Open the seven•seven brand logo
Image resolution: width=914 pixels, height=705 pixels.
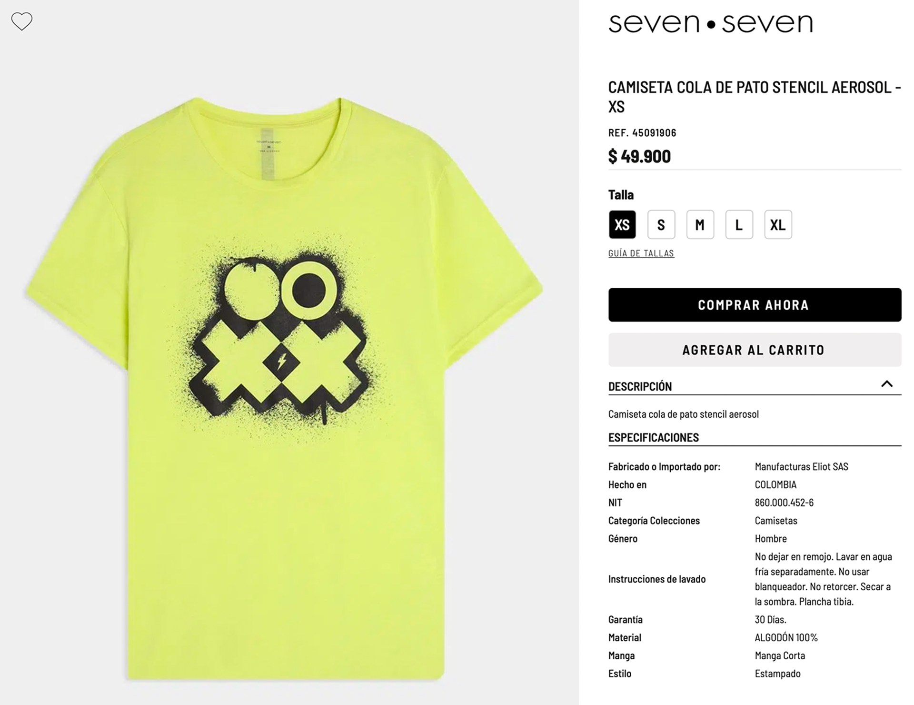point(710,23)
